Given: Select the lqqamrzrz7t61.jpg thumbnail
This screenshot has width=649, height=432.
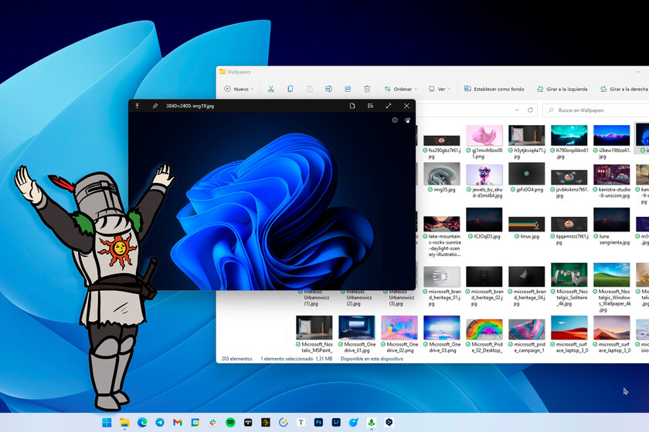Looking at the screenshot, I should (x=569, y=224).
